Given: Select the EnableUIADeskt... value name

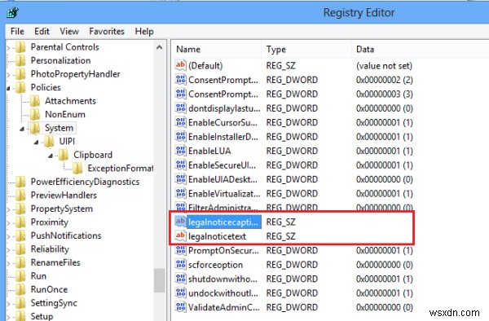Looking at the screenshot, I should pyautogui.click(x=223, y=179).
